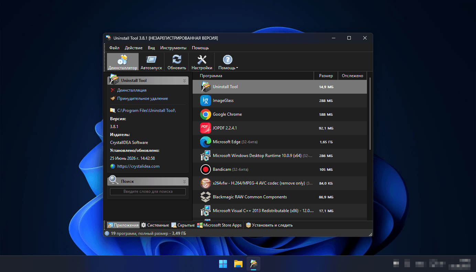The image size is (476, 272).
Task: Open the Инструменты menu
Action: 173,48
